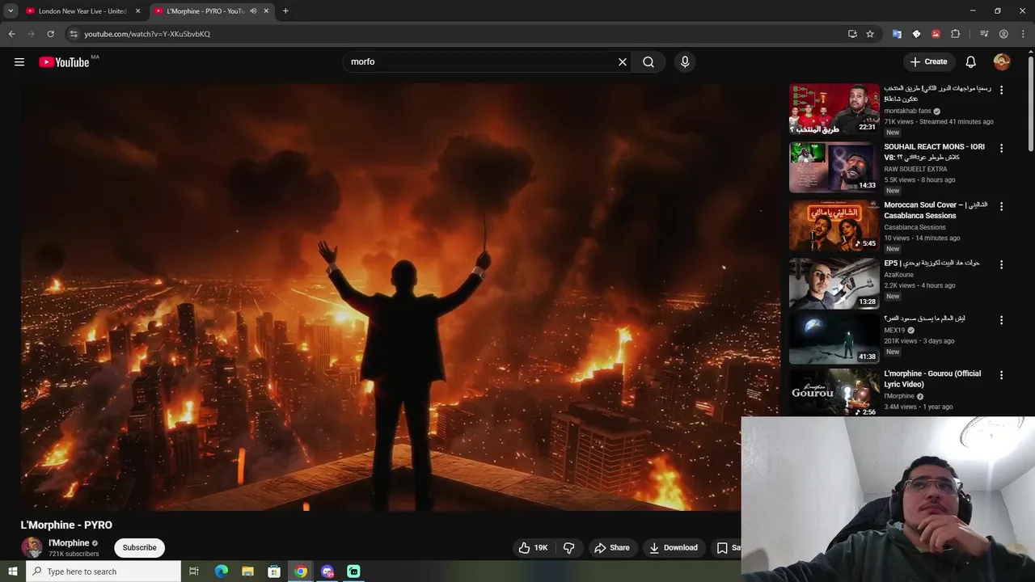The width and height of the screenshot is (1035, 582).
Task: Open the Chrome media controls icon
Action: [984, 34]
